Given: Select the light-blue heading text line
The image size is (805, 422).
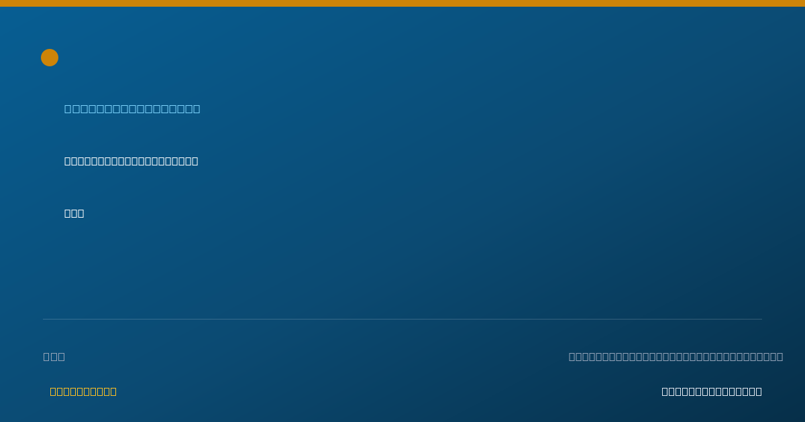Looking at the screenshot, I should [132, 109].
